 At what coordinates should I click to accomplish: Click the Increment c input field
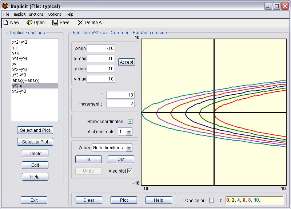[x=120, y=104]
